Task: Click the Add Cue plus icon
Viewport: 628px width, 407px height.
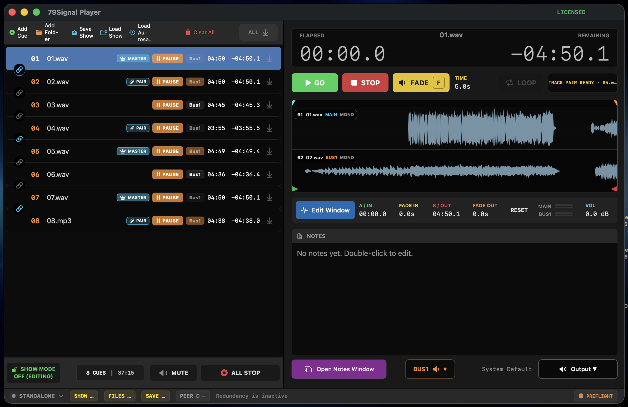Action: click(12, 32)
